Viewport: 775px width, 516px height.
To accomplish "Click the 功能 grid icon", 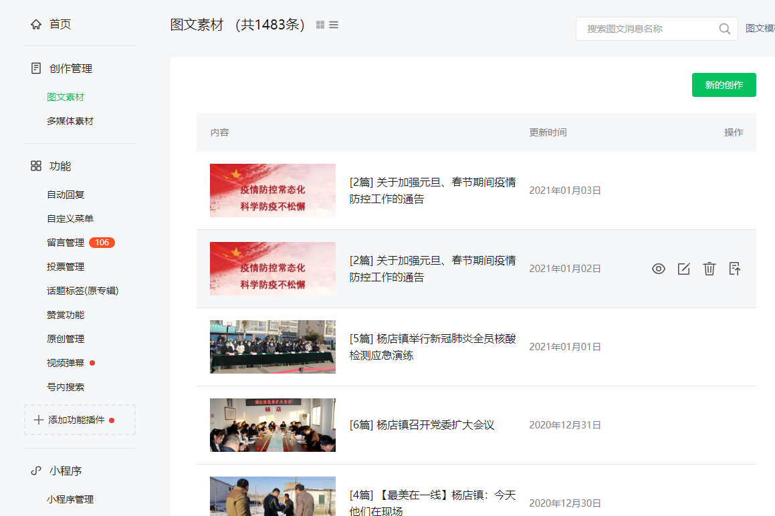I will [36, 166].
